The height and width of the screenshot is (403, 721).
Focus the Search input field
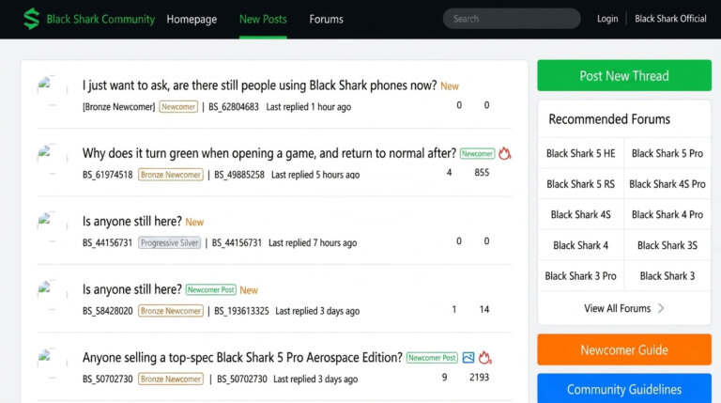pyautogui.click(x=512, y=19)
